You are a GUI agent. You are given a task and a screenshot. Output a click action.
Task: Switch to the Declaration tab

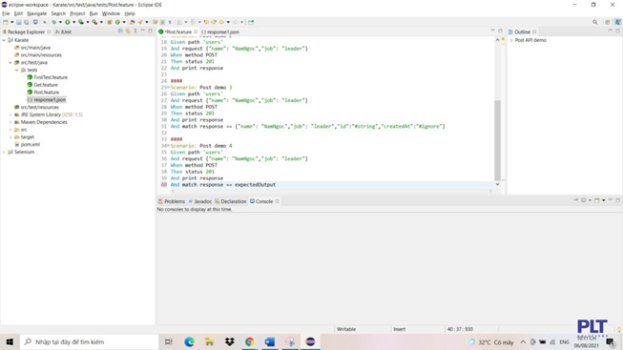coord(231,201)
